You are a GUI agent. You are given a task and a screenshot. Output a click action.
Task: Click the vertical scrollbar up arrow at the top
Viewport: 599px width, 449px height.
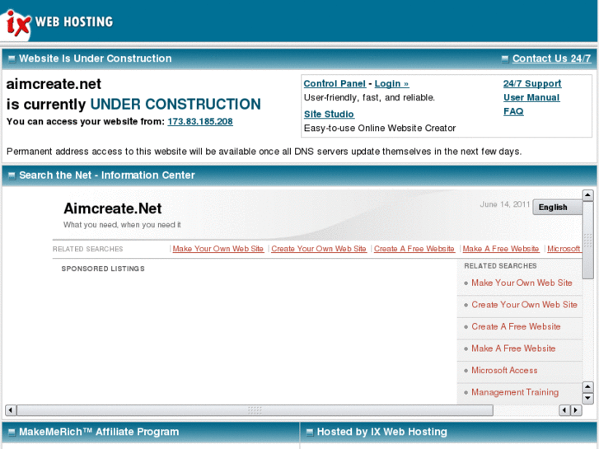587,195
